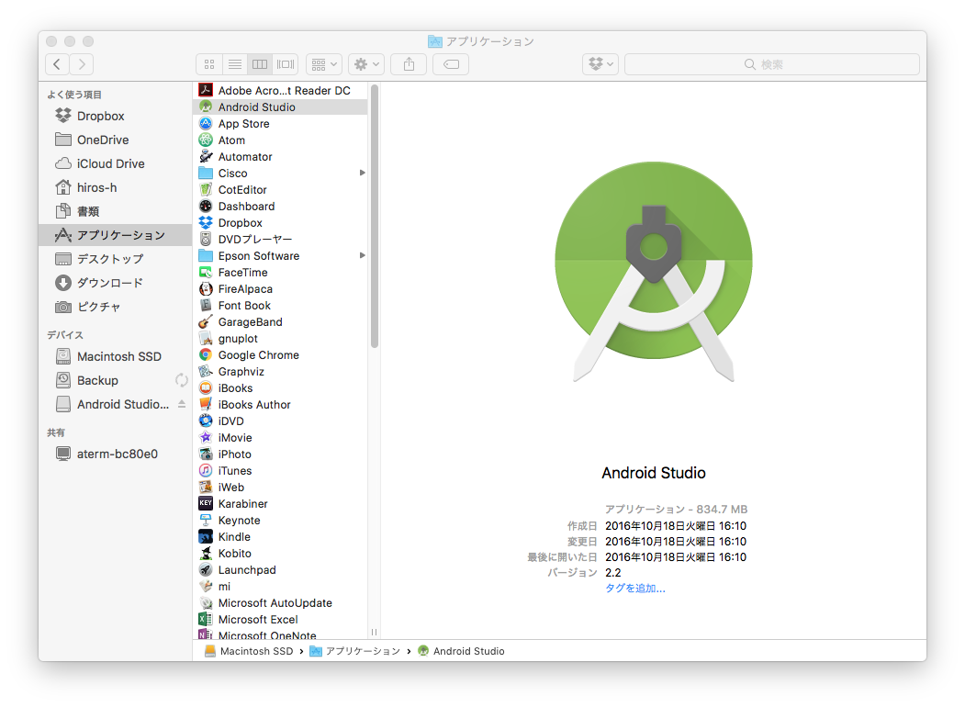Image resolution: width=965 pixels, height=707 pixels.
Task: Click the search field
Action: (772, 64)
